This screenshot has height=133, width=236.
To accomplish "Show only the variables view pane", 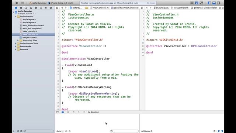I will click(x=219, y=131).
